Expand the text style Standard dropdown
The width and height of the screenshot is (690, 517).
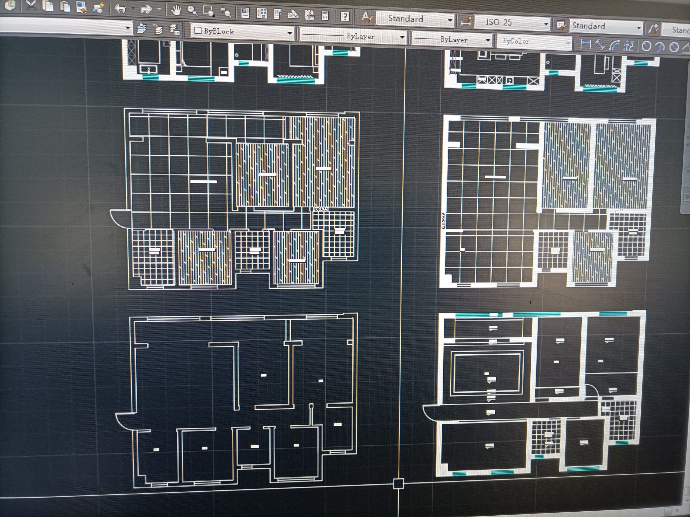click(x=450, y=20)
